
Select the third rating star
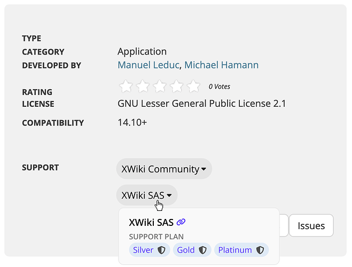(x=160, y=86)
